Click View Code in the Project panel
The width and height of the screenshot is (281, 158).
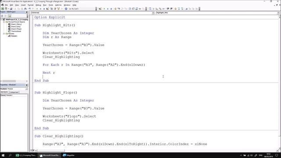2,16
